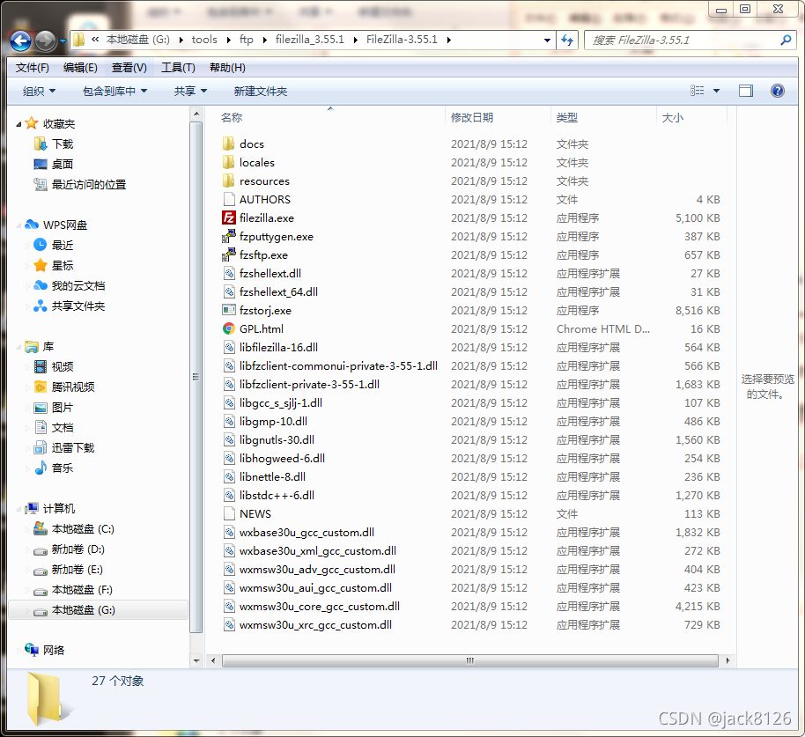805x737 pixels.
Task: Open 星标 under WPS网盘
Action: point(63,265)
